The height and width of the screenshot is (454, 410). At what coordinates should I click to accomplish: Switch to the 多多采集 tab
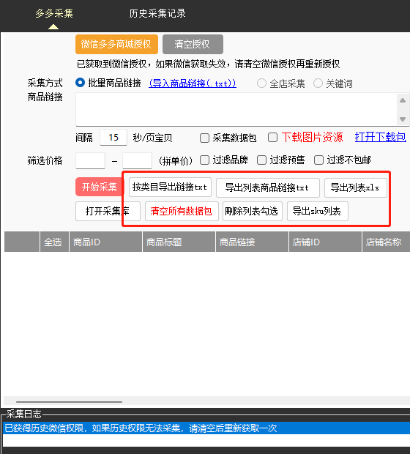click(54, 13)
